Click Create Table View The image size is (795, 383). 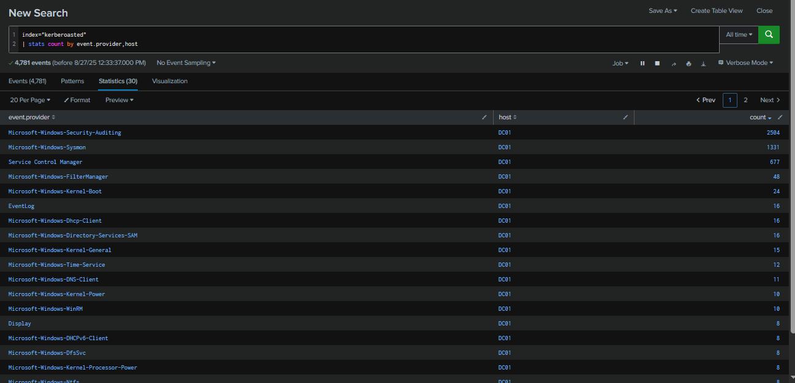(x=717, y=10)
